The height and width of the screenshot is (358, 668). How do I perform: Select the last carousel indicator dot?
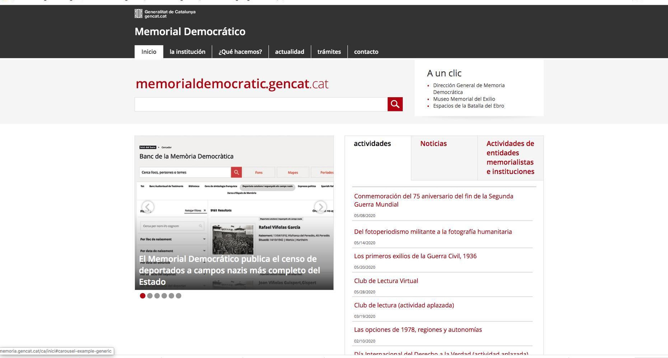179,296
